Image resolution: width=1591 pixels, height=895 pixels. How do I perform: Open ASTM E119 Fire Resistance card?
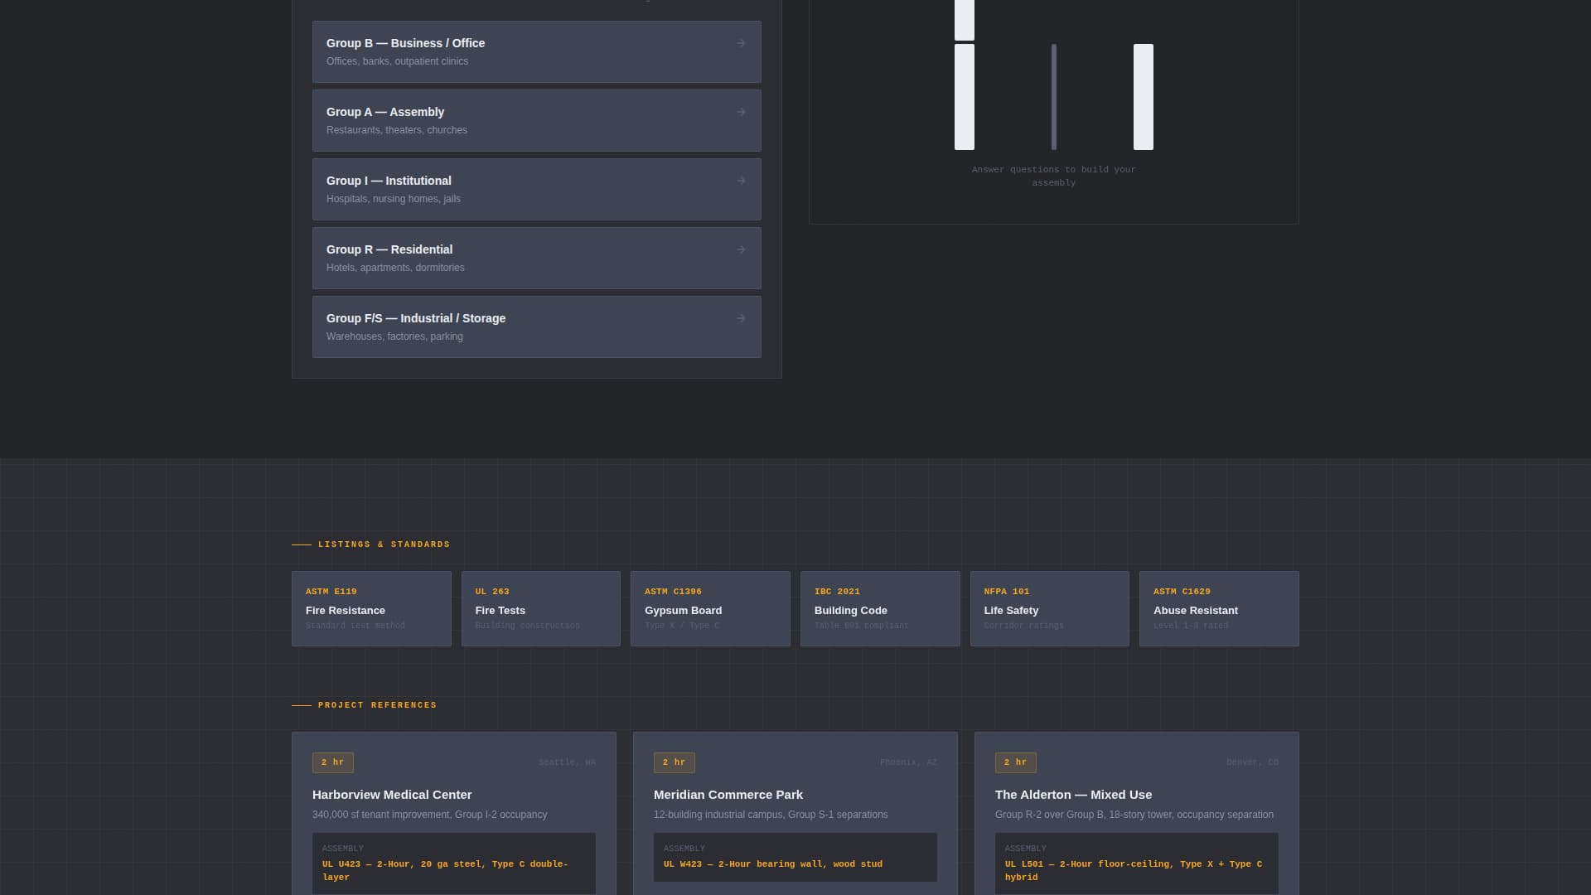coord(371,608)
